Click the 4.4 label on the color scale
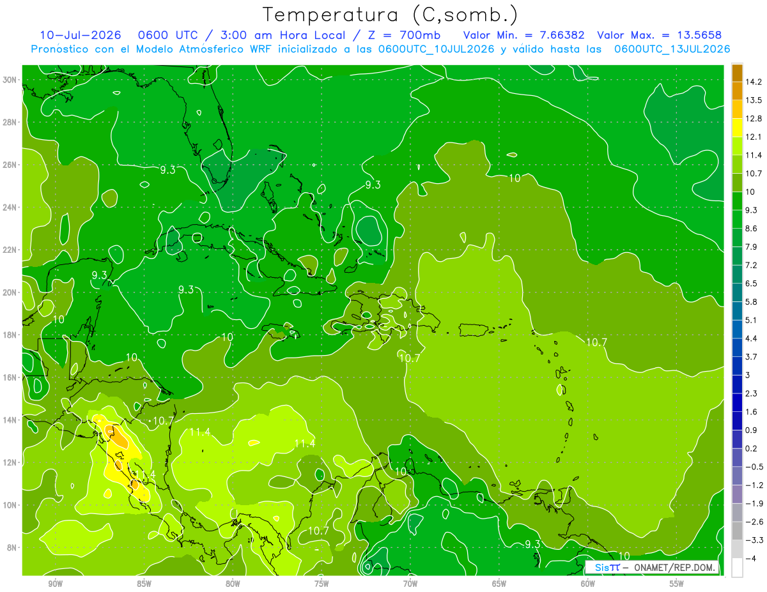Image resolution: width=767 pixels, height=592 pixels. (751, 338)
